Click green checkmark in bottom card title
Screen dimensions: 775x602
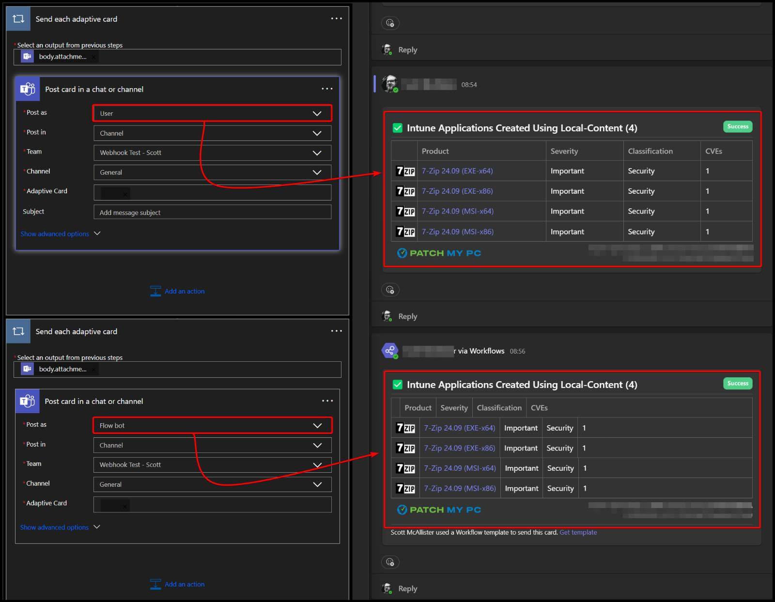[x=397, y=385]
